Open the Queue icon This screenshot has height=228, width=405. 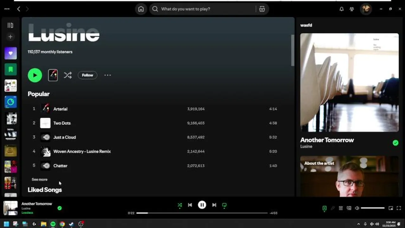pos(341,208)
